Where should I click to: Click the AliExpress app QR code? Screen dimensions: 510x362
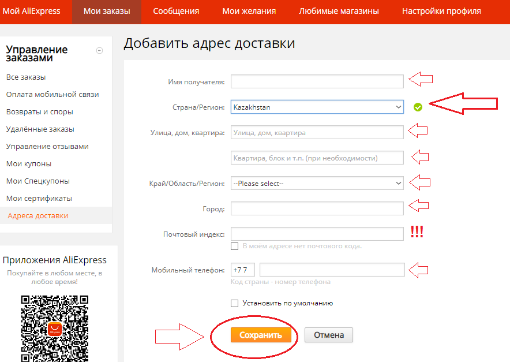[x=55, y=329]
